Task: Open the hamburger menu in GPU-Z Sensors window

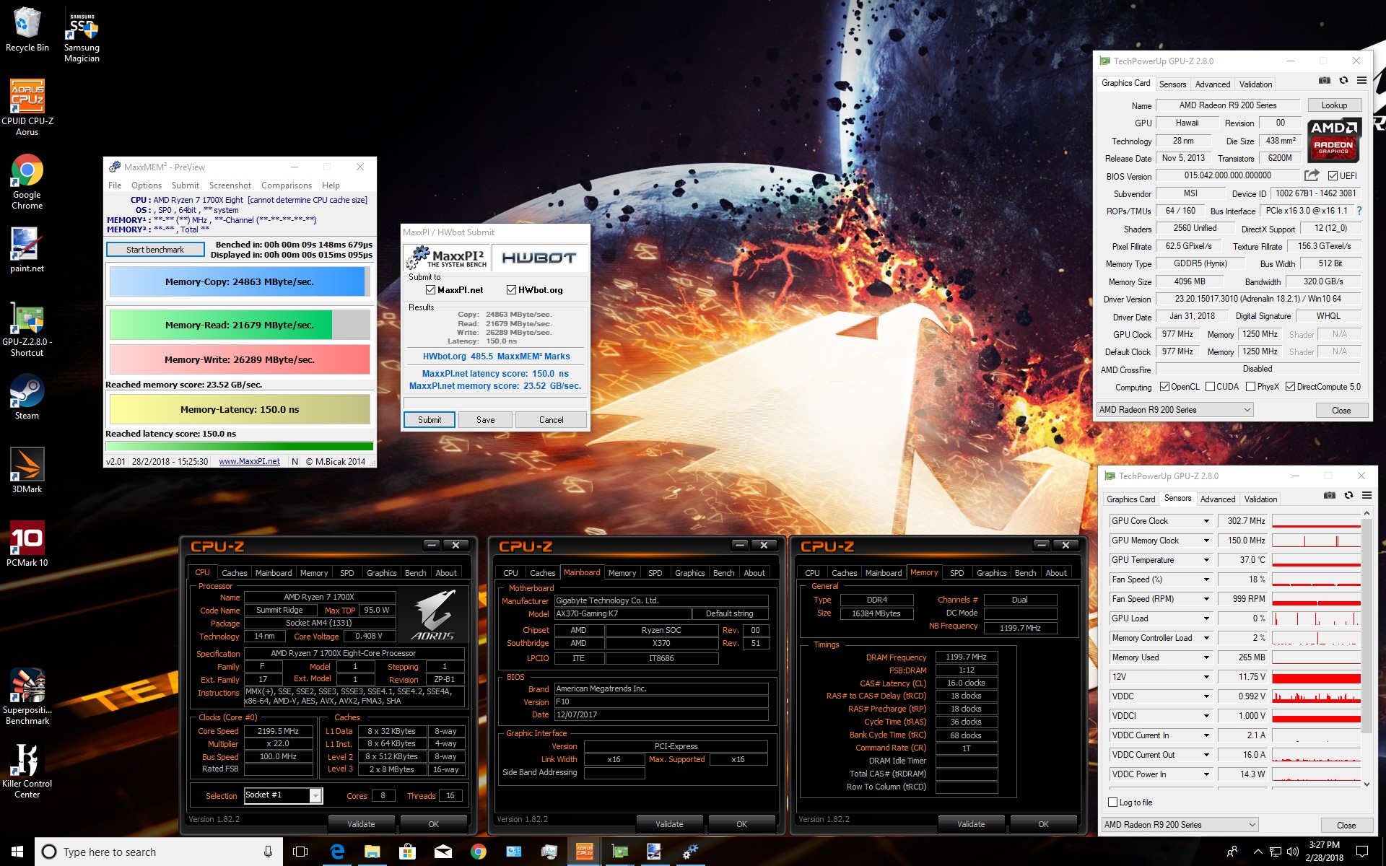Action: [1367, 496]
